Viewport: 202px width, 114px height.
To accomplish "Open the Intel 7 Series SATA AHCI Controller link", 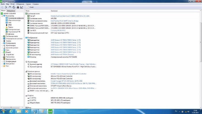I will pos(68,74).
